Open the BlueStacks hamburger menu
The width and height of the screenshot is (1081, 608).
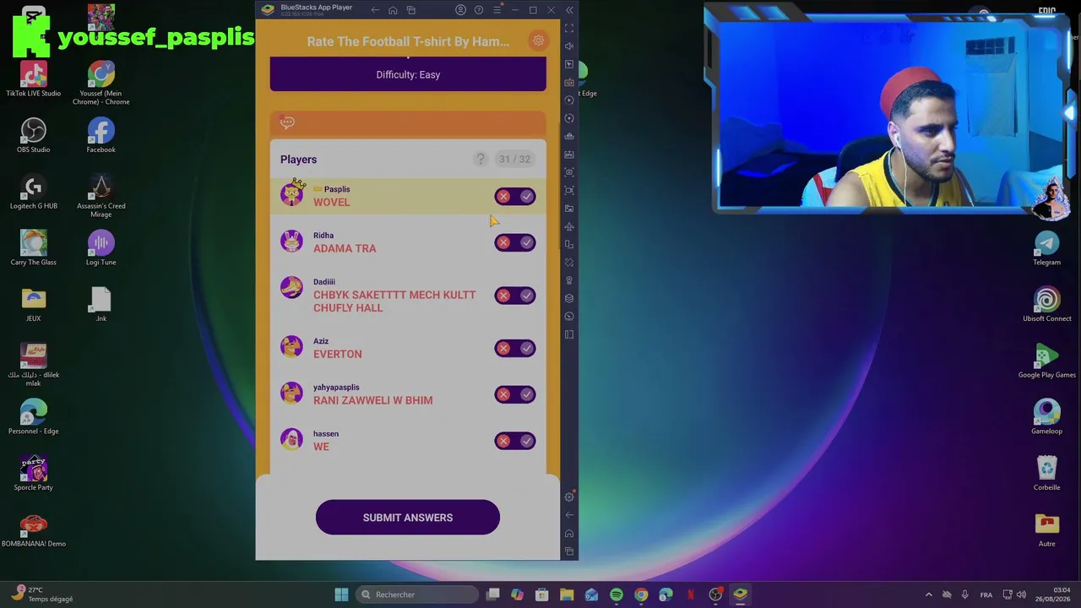click(x=497, y=10)
